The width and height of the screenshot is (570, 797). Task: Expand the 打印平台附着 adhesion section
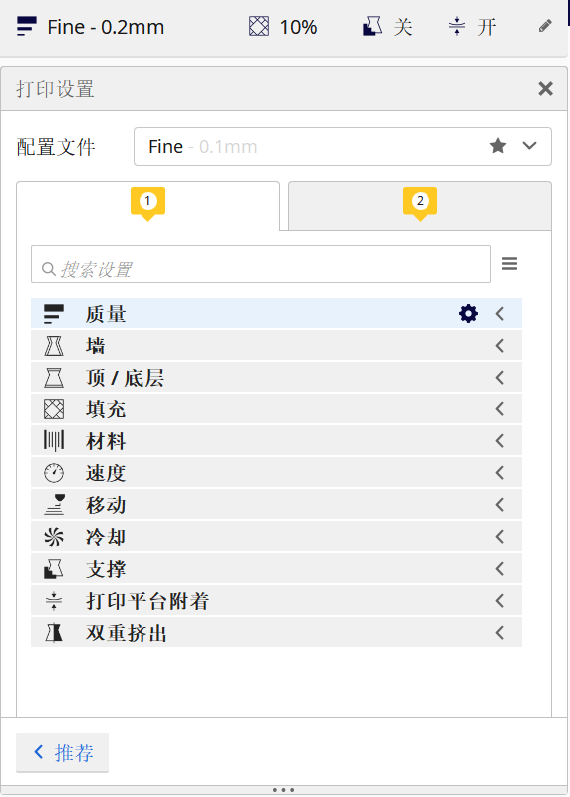[276, 601]
